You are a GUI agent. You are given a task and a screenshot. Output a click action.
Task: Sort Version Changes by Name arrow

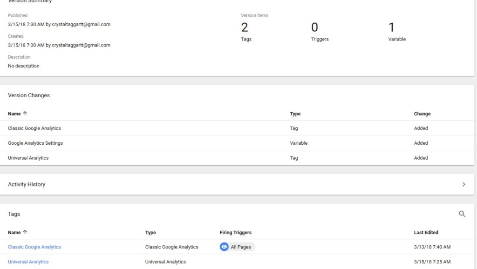[x=25, y=114]
